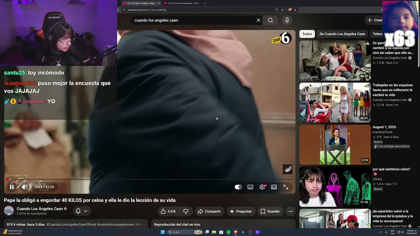The width and height of the screenshot is (420, 236).
Task: Click the magnifying glass search button
Action: 270,20
